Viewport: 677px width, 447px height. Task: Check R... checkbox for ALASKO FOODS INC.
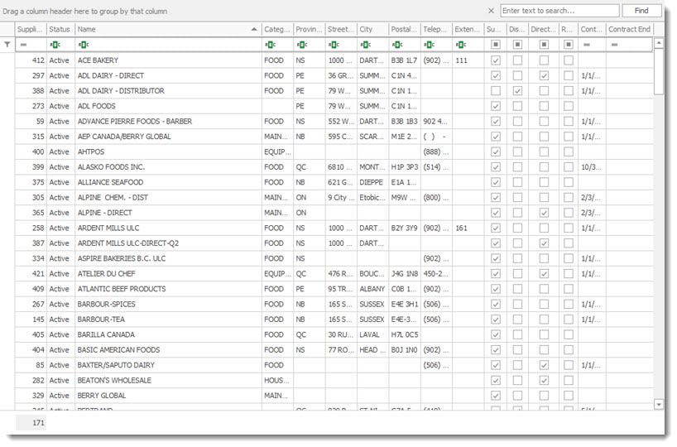[x=569, y=167]
